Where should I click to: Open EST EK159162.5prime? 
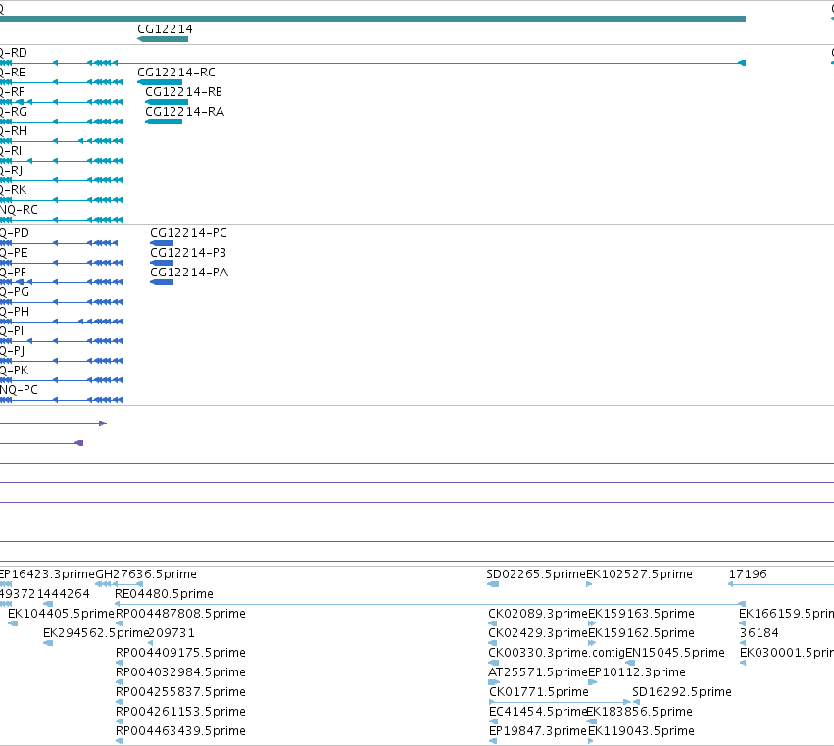641,633
